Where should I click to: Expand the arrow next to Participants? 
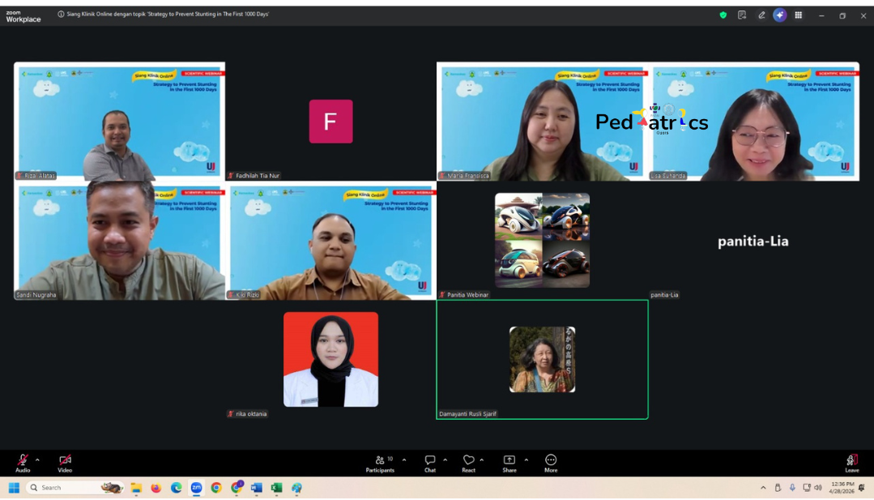pos(404,459)
